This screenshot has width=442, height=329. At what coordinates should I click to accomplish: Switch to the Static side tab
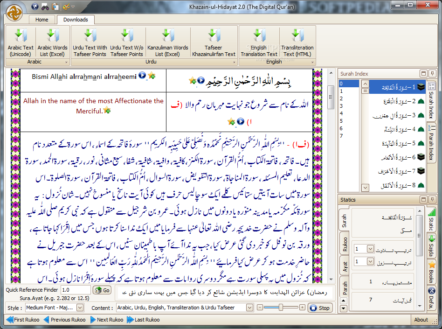click(432, 220)
